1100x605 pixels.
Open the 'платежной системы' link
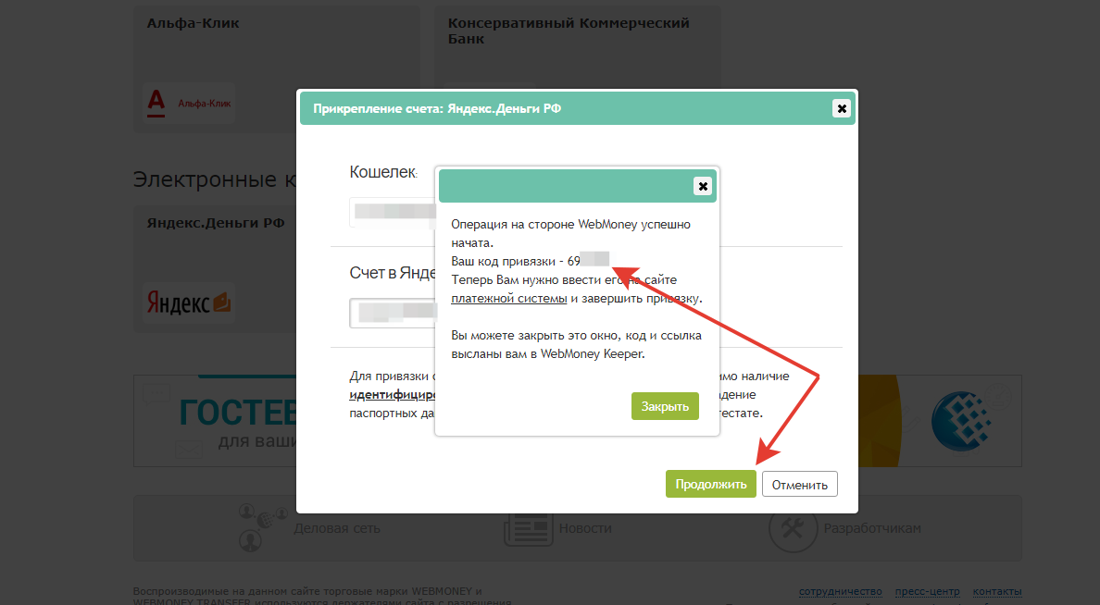pos(508,298)
